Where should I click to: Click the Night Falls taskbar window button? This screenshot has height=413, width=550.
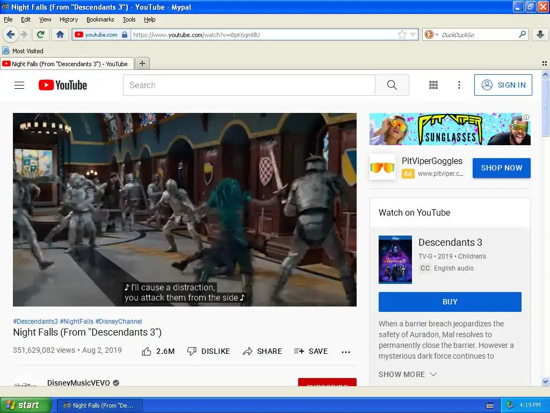coord(99,405)
